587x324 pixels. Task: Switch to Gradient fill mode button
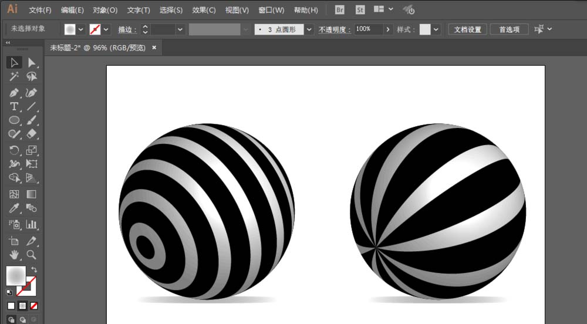click(x=22, y=306)
